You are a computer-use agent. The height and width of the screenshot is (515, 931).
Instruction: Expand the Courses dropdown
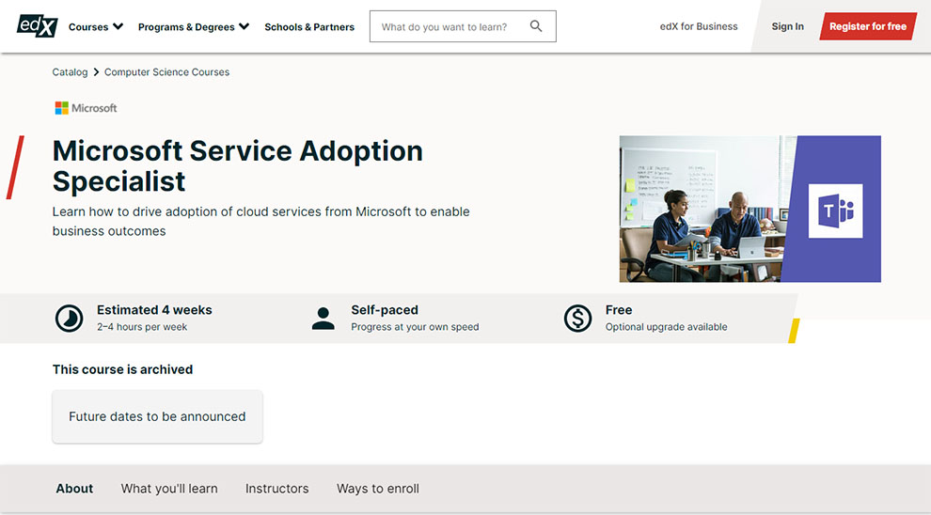click(96, 26)
